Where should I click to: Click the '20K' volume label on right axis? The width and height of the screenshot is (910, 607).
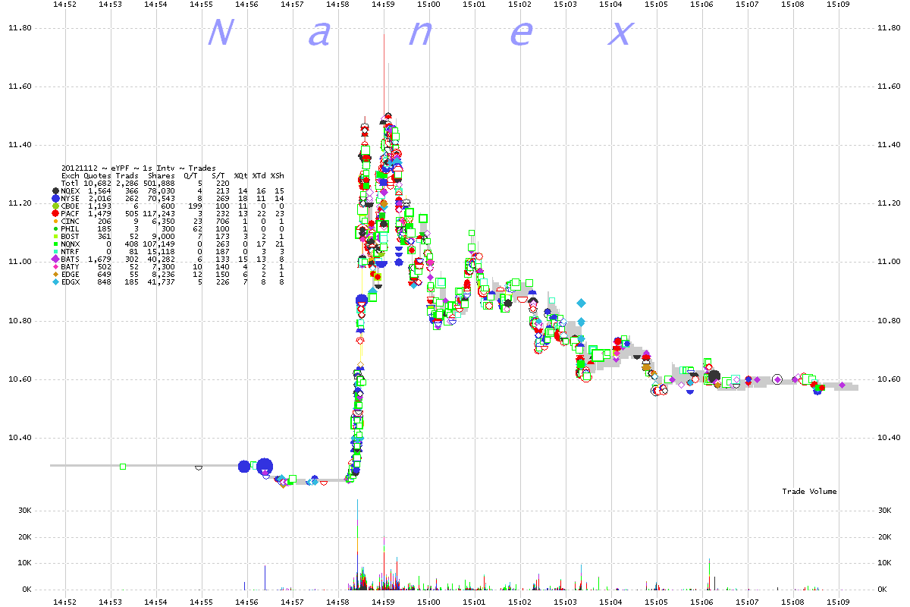(884, 537)
